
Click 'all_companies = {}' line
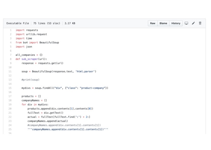click(x=29, y=55)
